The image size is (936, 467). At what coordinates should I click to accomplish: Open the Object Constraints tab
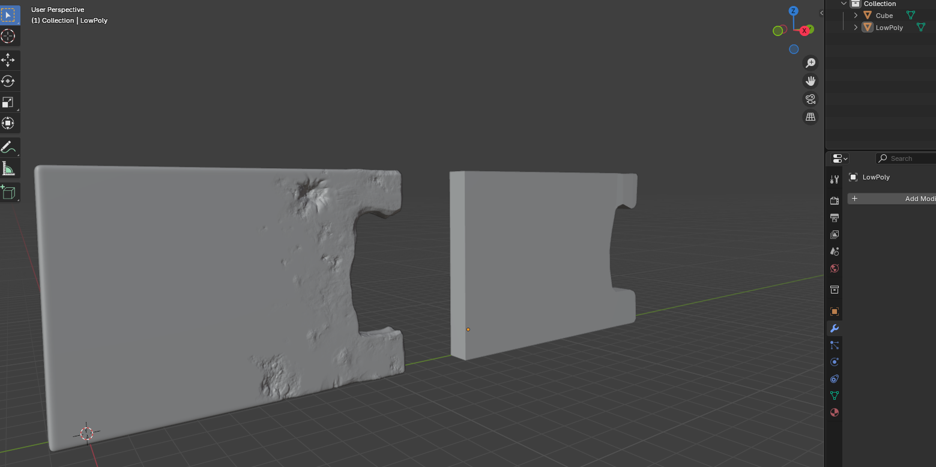[834, 379]
